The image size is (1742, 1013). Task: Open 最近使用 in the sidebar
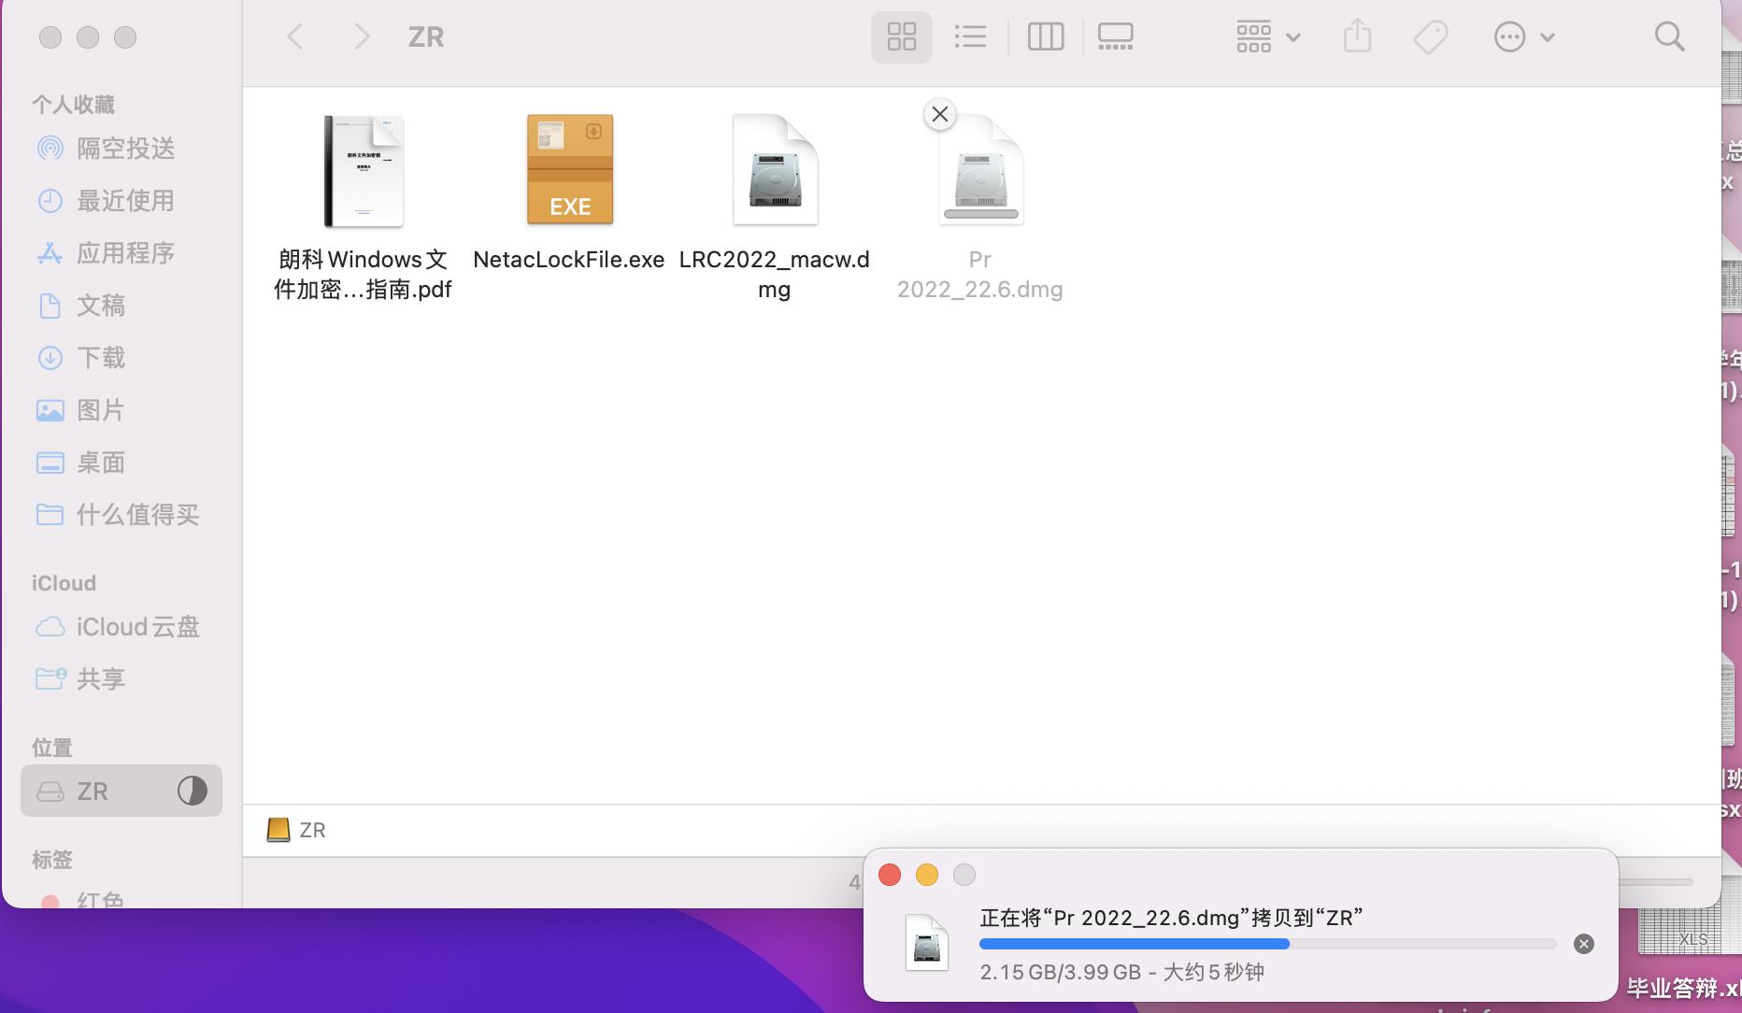click(x=123, y=200)
